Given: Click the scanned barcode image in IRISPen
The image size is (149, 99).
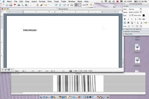Looking at the screenshot, I should click(78, 83).
